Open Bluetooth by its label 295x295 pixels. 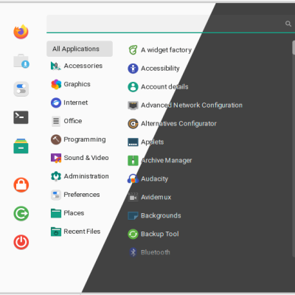point(156,252)
